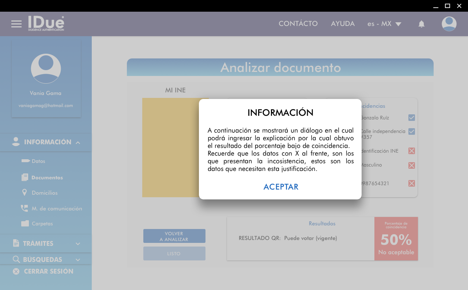The width and height of the screenshot is (468, 290).
Task: Click the VOLVER A ANALIZAR button
Action: 174,236
